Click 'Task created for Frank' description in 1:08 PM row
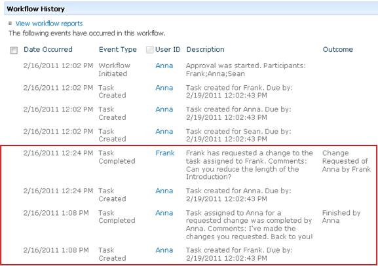This screenshot has height=266, width=378. coord(239,254)
